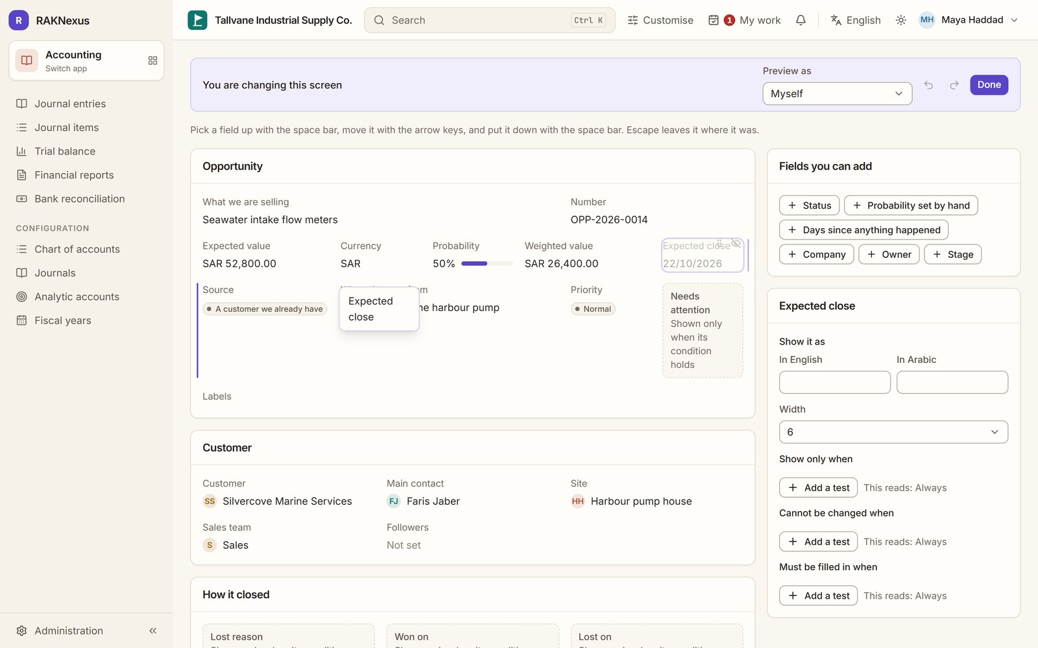Click the MH user avatar
The height and width of the screenshot is (648, 1038).
(927, 20)
